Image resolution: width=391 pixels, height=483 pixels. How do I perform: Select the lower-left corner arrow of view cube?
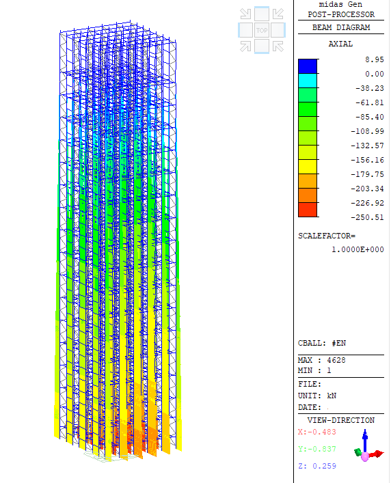[x=245, y=46]
